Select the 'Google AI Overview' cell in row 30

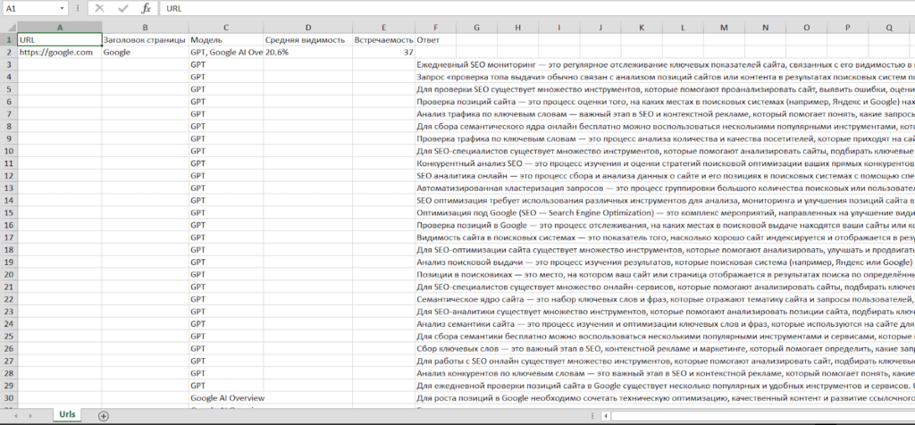(x=227, y=396)
